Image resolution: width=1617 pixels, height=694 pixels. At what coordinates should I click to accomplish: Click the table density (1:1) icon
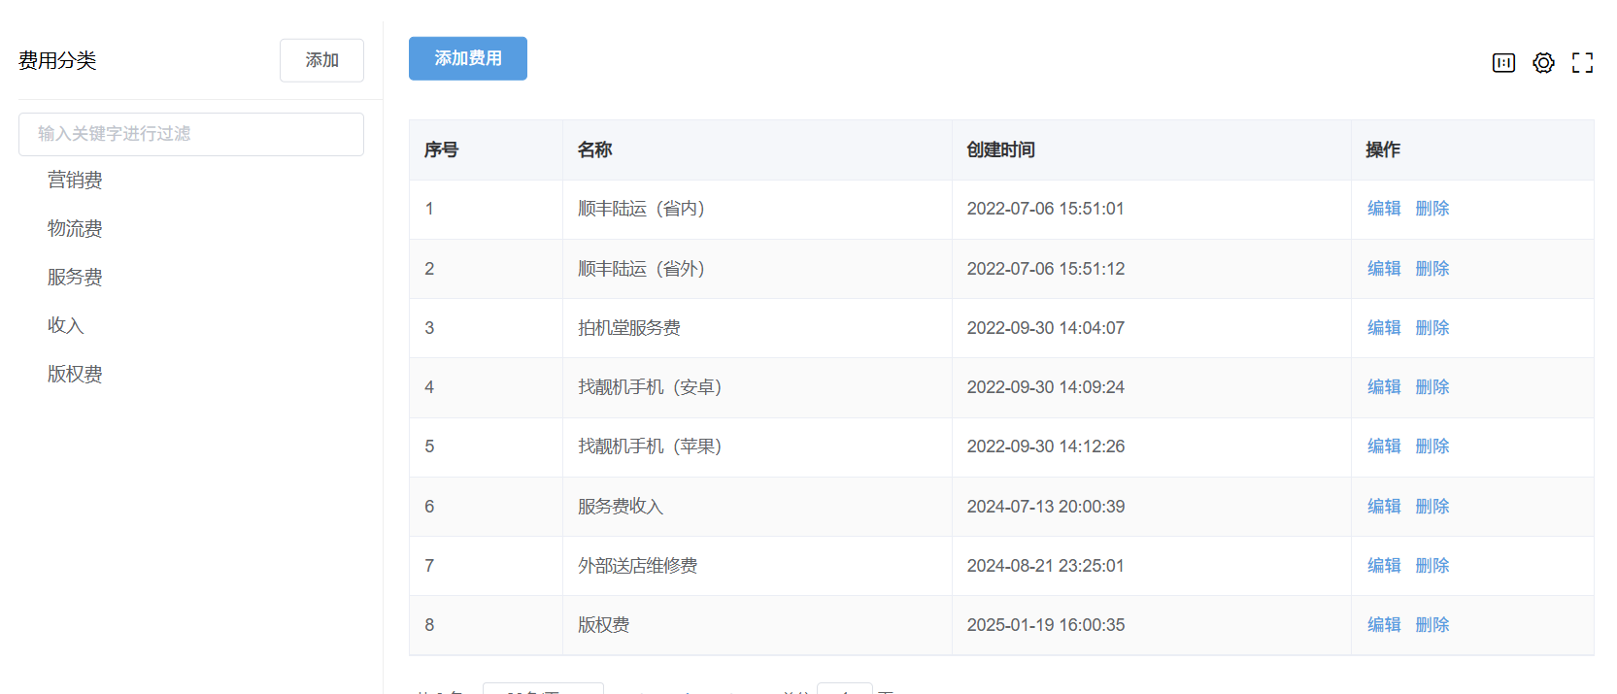pyautogui.click(x=1503, y=63)
